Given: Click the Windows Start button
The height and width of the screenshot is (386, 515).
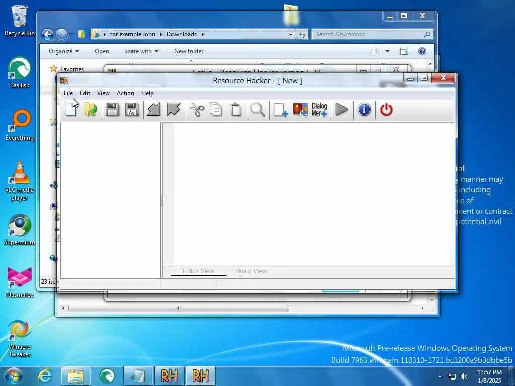Looking at the screenshot, I should [x=14, y=376].
